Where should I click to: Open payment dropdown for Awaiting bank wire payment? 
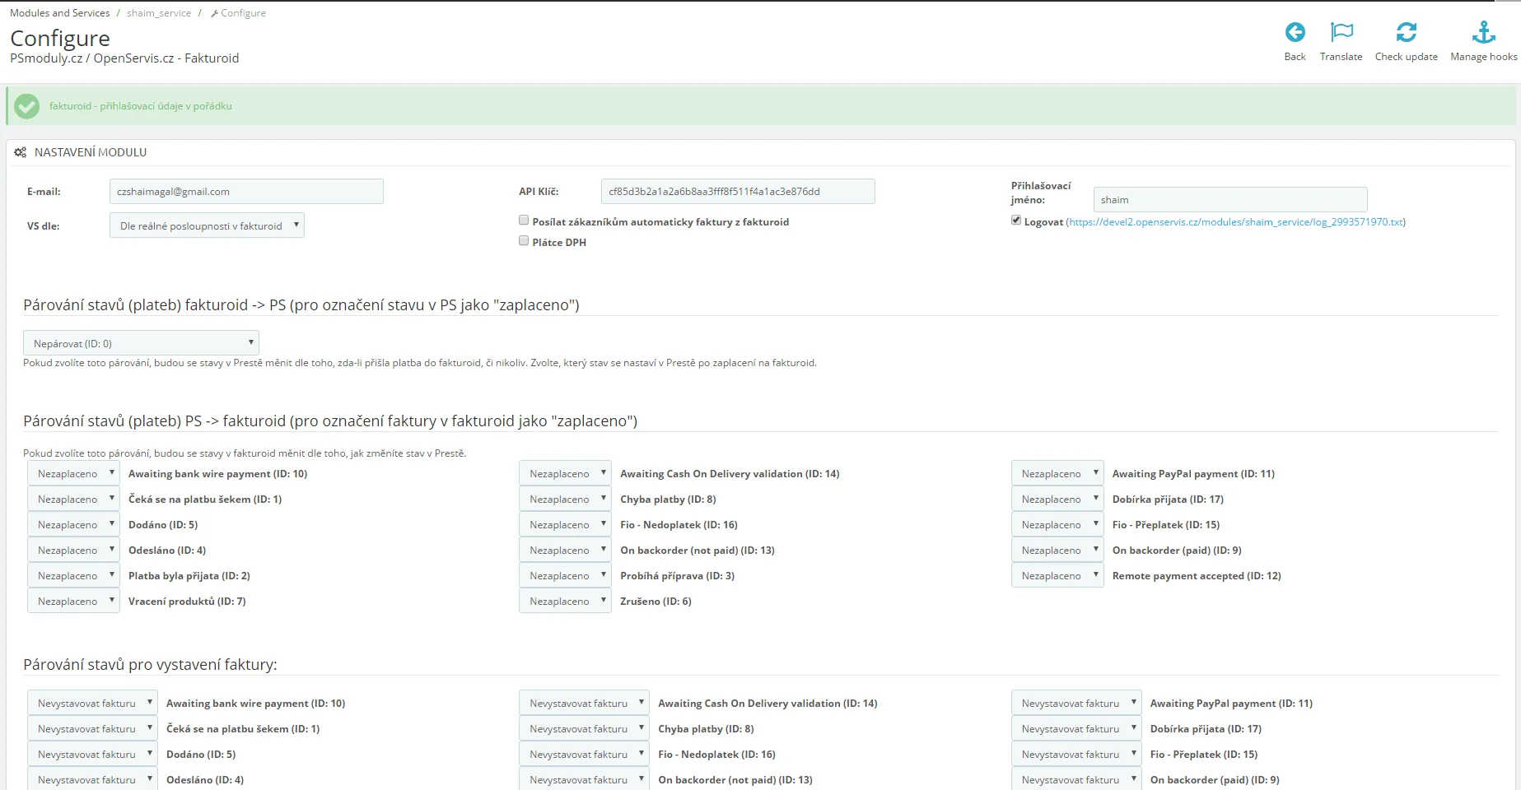73,474
